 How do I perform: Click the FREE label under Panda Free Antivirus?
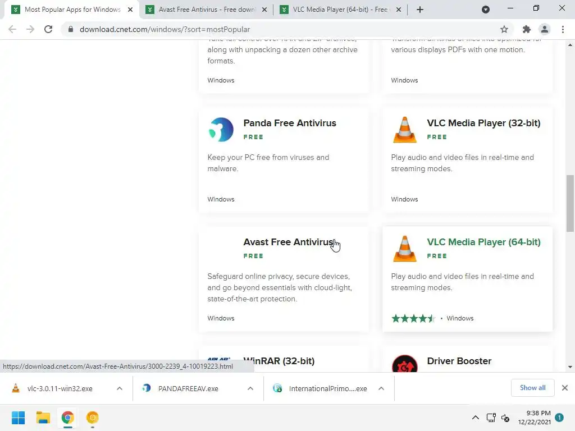tap(253, 137)
